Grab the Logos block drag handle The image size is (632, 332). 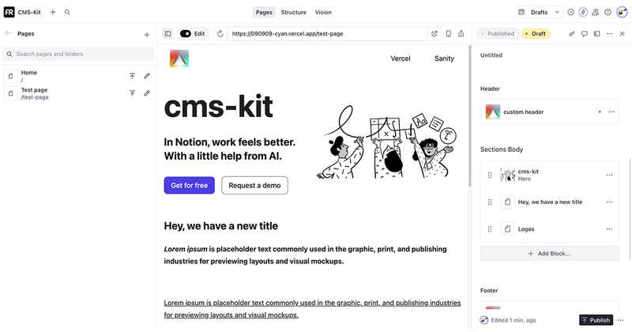[x=490, y=228]
